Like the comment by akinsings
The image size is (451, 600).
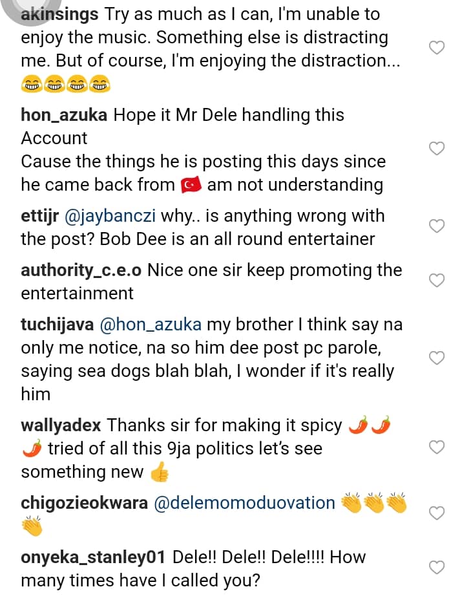437,47
